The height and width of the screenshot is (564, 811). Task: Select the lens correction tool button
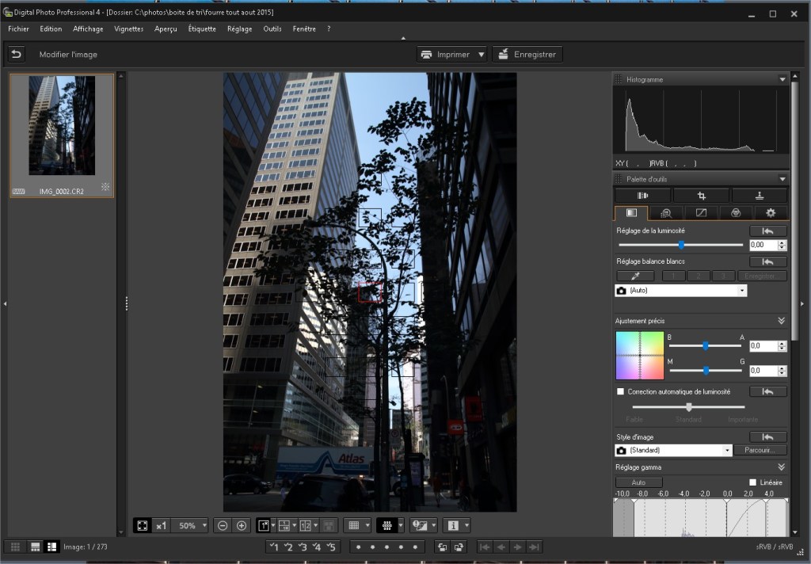point(642,194)
